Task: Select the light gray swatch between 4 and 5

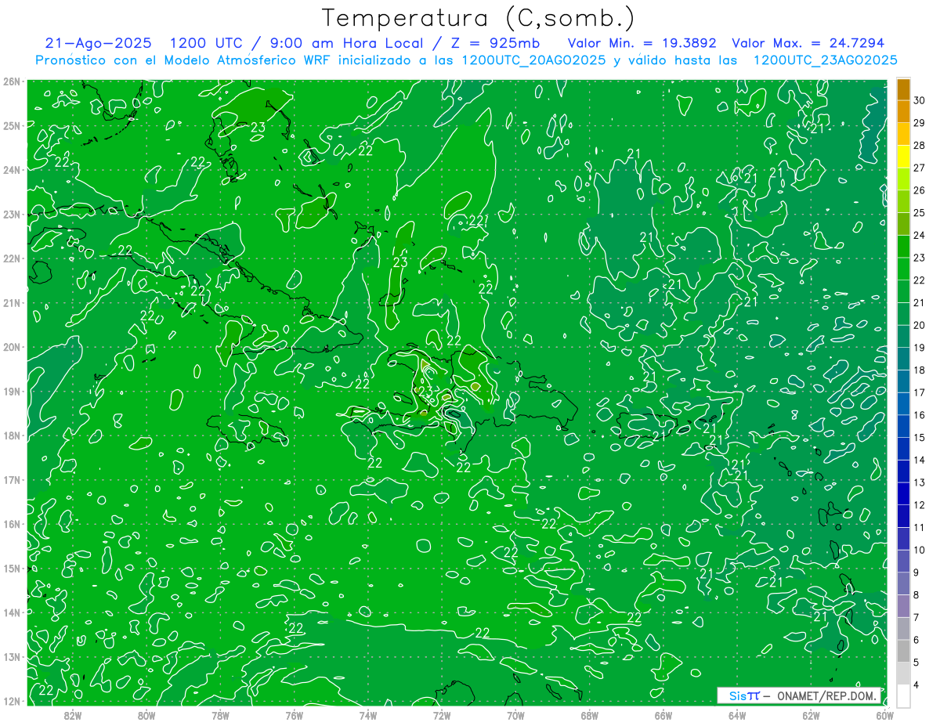Action: (903, 674)
